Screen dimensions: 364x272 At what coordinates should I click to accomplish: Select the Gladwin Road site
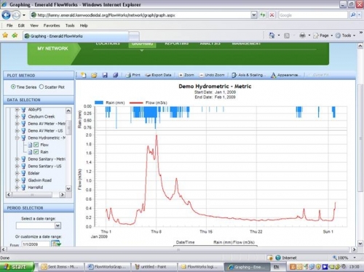coord(40,180)
